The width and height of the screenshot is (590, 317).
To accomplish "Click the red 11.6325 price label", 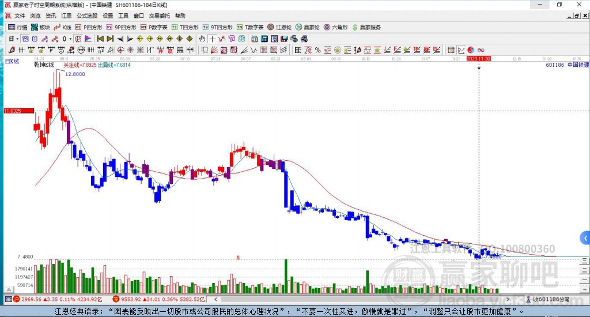I will click(19, 111).
